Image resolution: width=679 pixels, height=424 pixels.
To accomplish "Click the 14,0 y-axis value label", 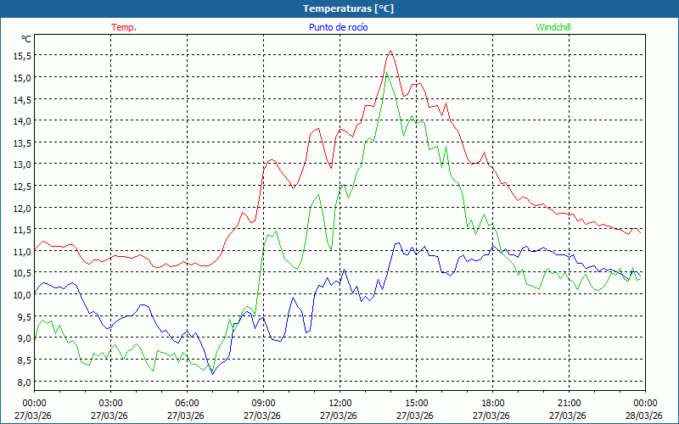I will [22, 120].
